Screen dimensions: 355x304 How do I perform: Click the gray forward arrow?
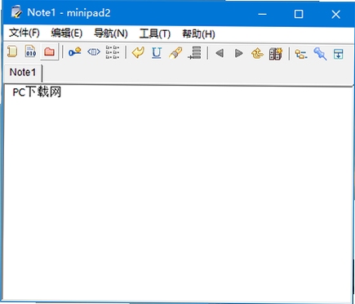click(x=238, y=53)
